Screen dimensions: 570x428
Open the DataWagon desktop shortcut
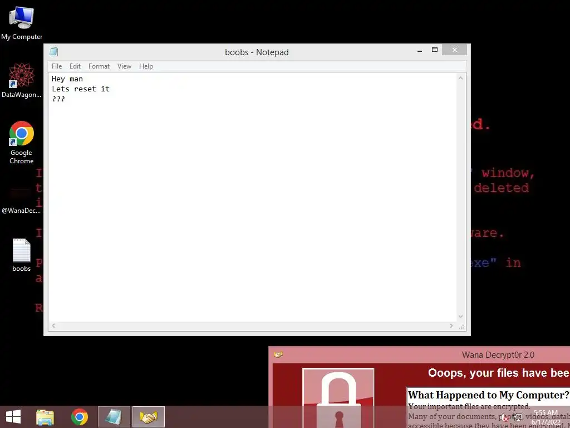point(22,80)
